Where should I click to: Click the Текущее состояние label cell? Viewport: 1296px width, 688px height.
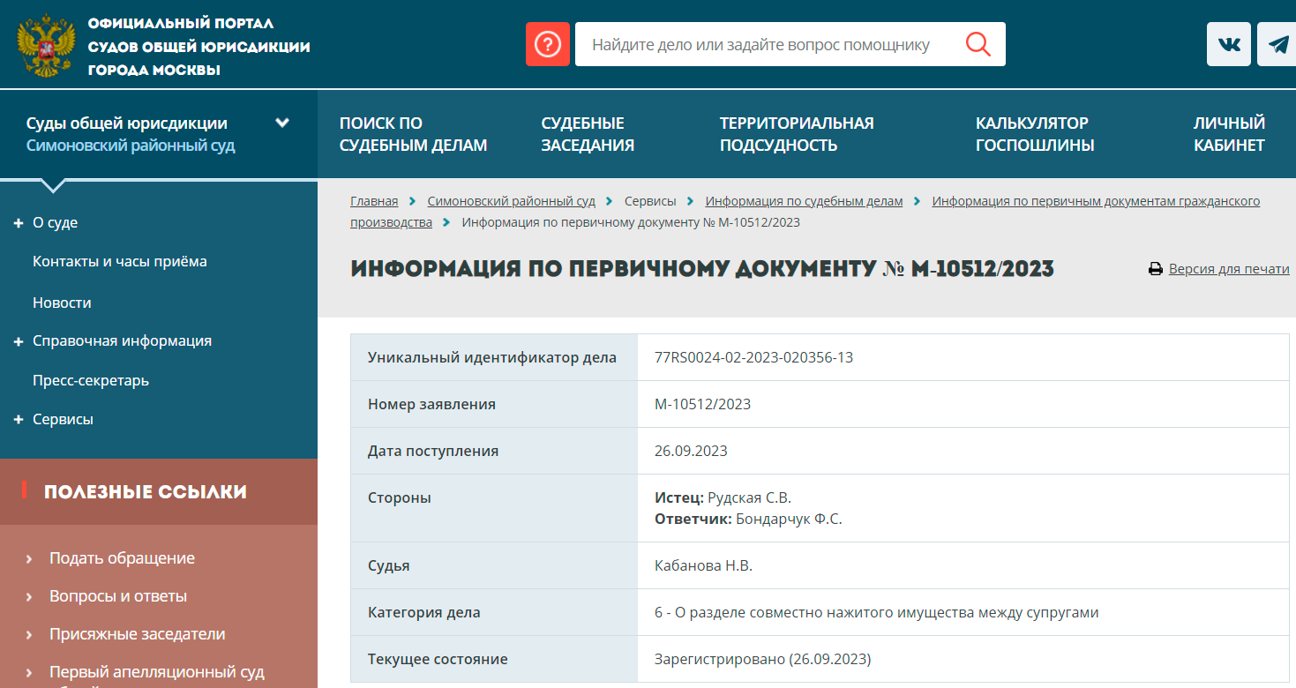(494, 659)
